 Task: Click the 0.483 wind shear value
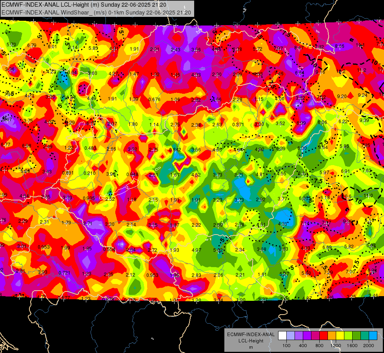click(90, 148)
